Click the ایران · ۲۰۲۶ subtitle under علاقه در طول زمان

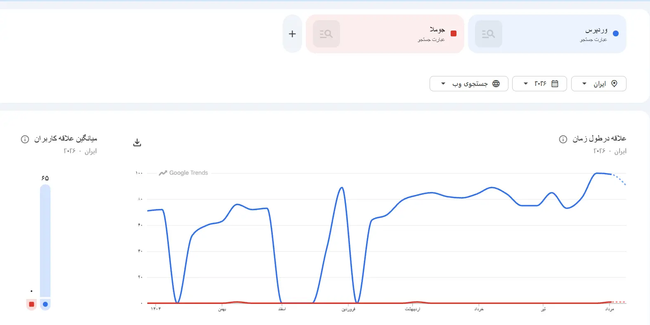[610, 151]
